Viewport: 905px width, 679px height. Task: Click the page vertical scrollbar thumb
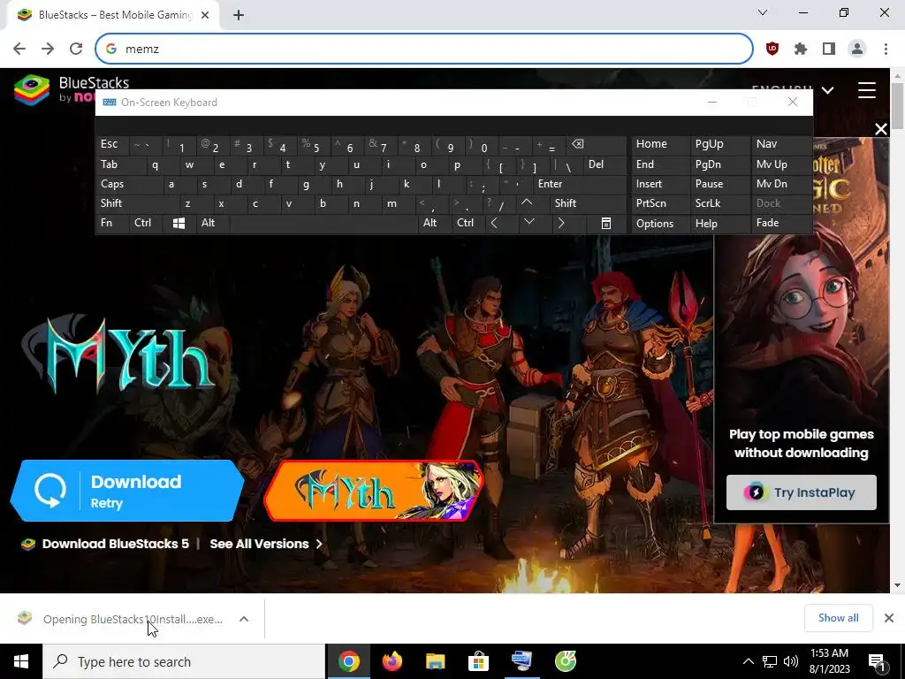[897, 106]
